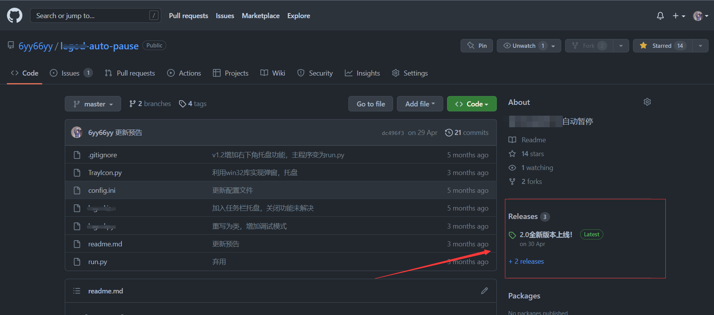
Task: Open Pull requests in top navigation
Action: tap(188, 16)
